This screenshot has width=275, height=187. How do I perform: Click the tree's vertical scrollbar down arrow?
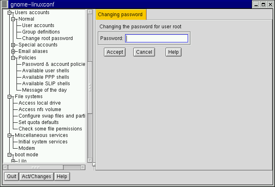pyautogui.click(x=90, y=160)
